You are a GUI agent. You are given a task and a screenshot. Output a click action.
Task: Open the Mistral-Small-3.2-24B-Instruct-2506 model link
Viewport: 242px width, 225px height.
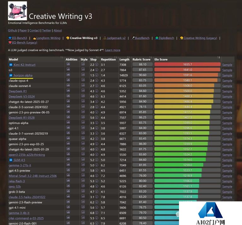pos(33,176)
